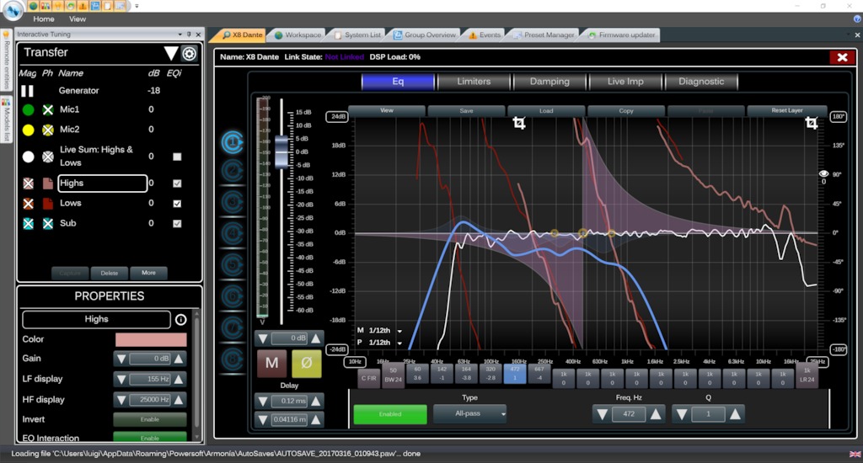Screen dimensions: 863x463
Task: Open the P 1/12th smoothing dropdown
Action: [399, 343]
